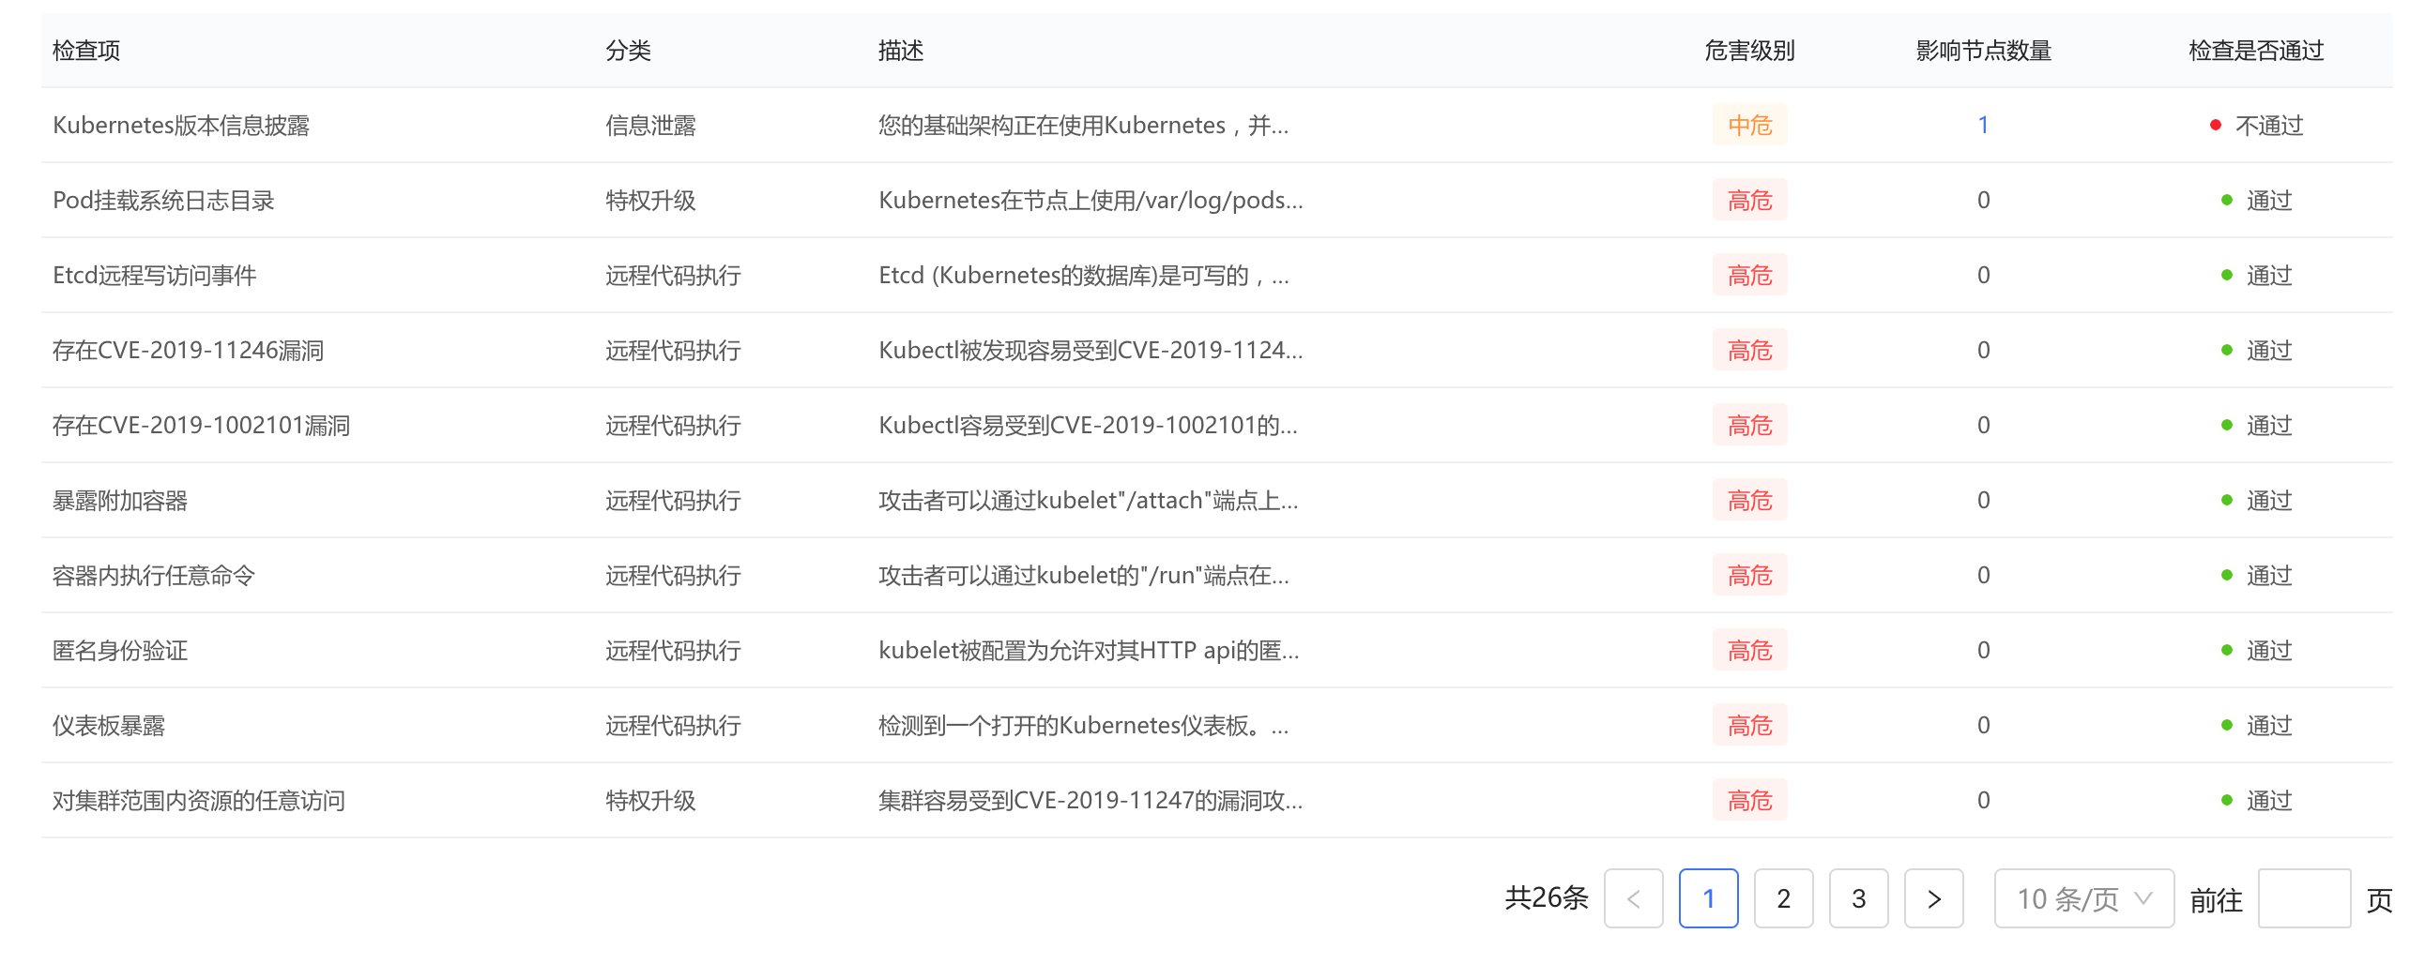
Task: Select 存在CVE-2019-11246漏洞 row
Action: 1216,350
